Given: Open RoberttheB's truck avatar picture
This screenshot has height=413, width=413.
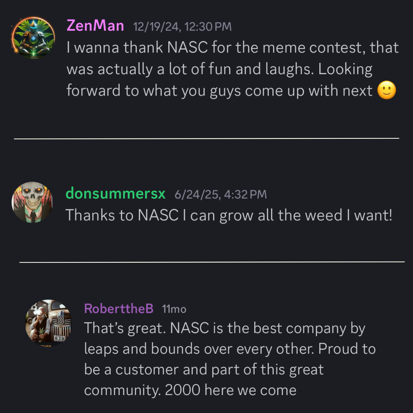Looking at the screenshot, I should [48, 323].
